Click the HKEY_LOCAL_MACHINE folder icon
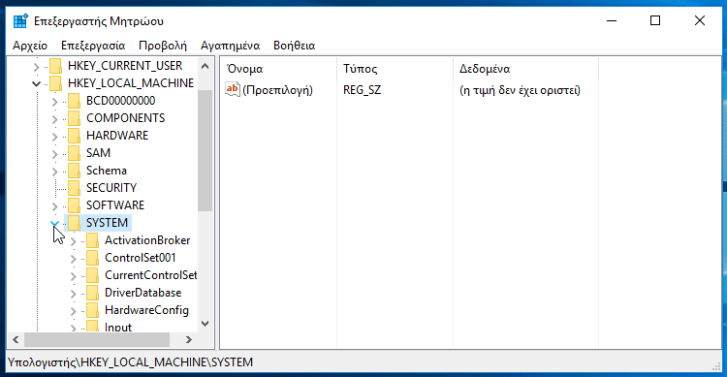 pos(55,83)
